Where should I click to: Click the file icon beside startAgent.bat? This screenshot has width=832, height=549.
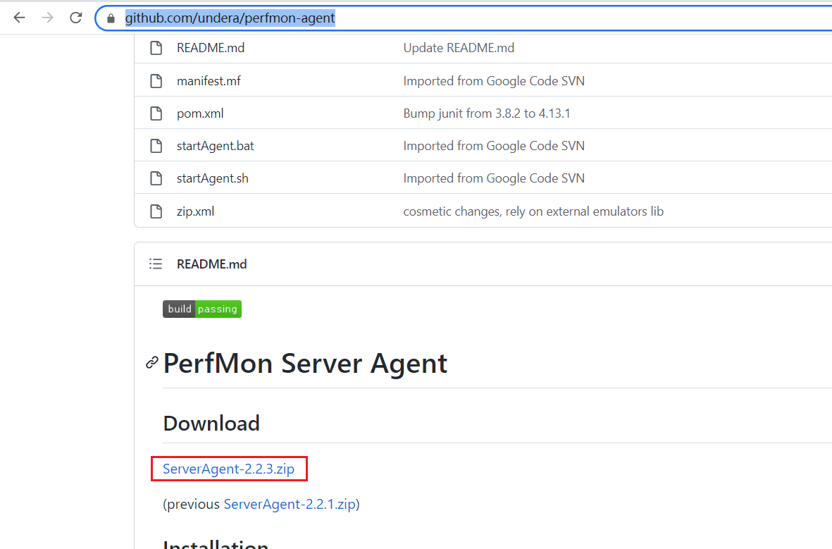[156, 146]
